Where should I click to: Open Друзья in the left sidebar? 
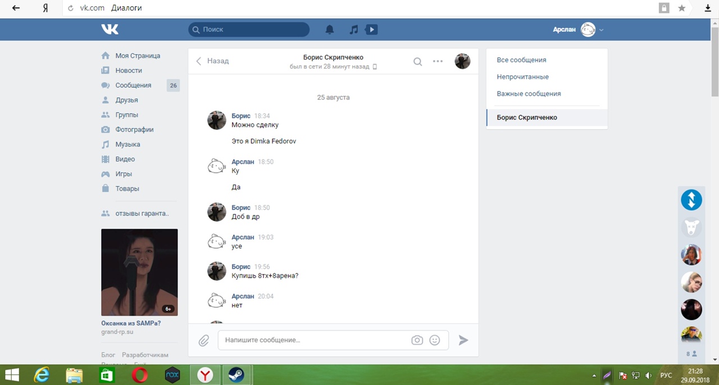126,100
